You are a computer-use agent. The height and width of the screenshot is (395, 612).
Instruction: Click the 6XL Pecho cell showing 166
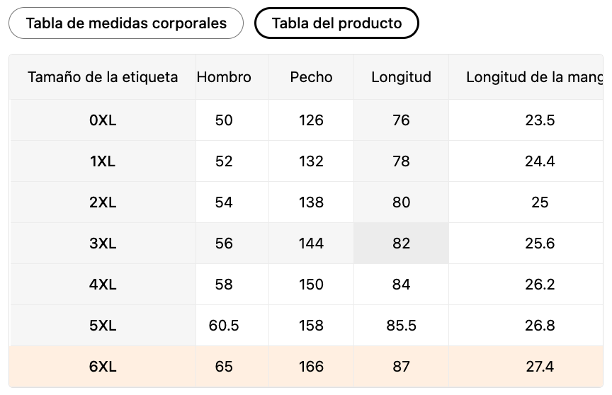[x=311, y=367]
